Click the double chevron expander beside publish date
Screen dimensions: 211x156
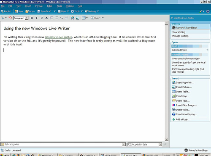pyautogui.click(x=165, y=144)
